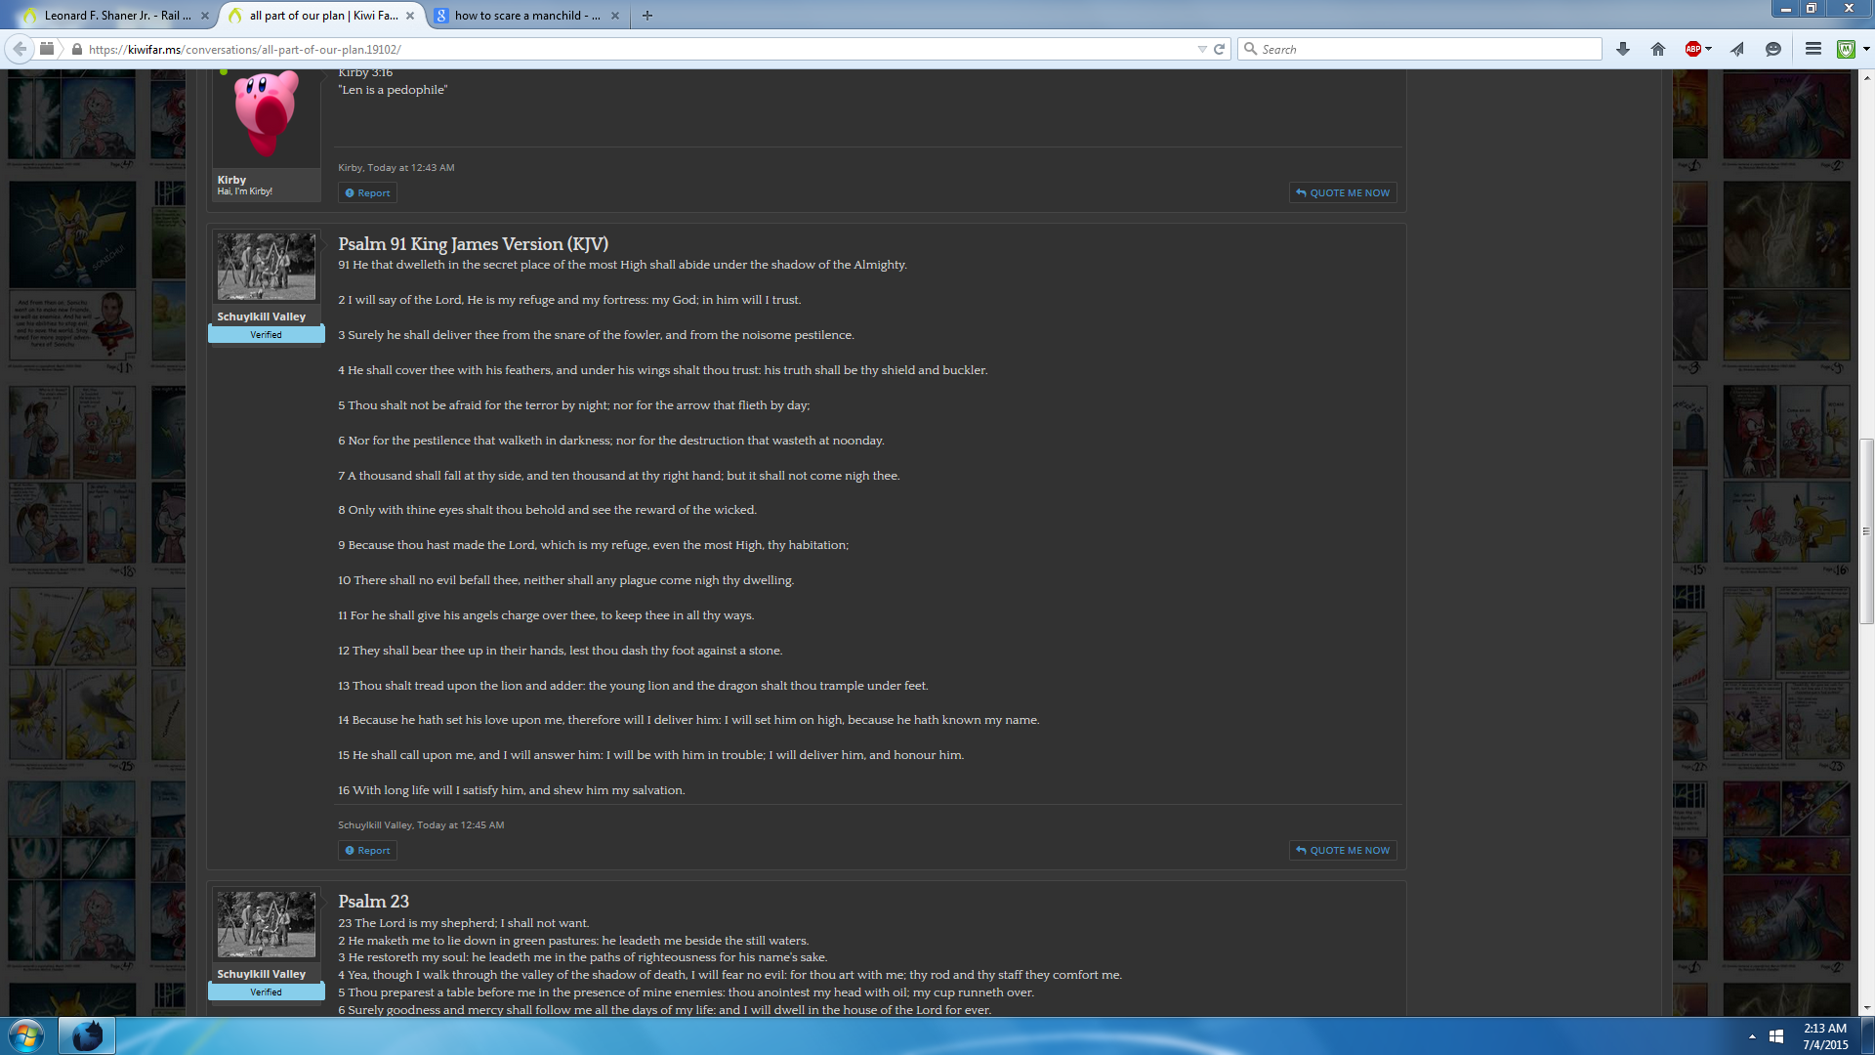The image size is (1875, 1055).
Task: Click the scrollbar up arrow
Action: point(1866,77)
